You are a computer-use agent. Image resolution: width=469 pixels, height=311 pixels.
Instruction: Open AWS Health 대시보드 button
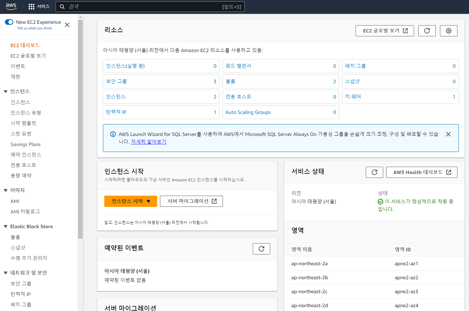pyautogui.click(x=422, y=172)
